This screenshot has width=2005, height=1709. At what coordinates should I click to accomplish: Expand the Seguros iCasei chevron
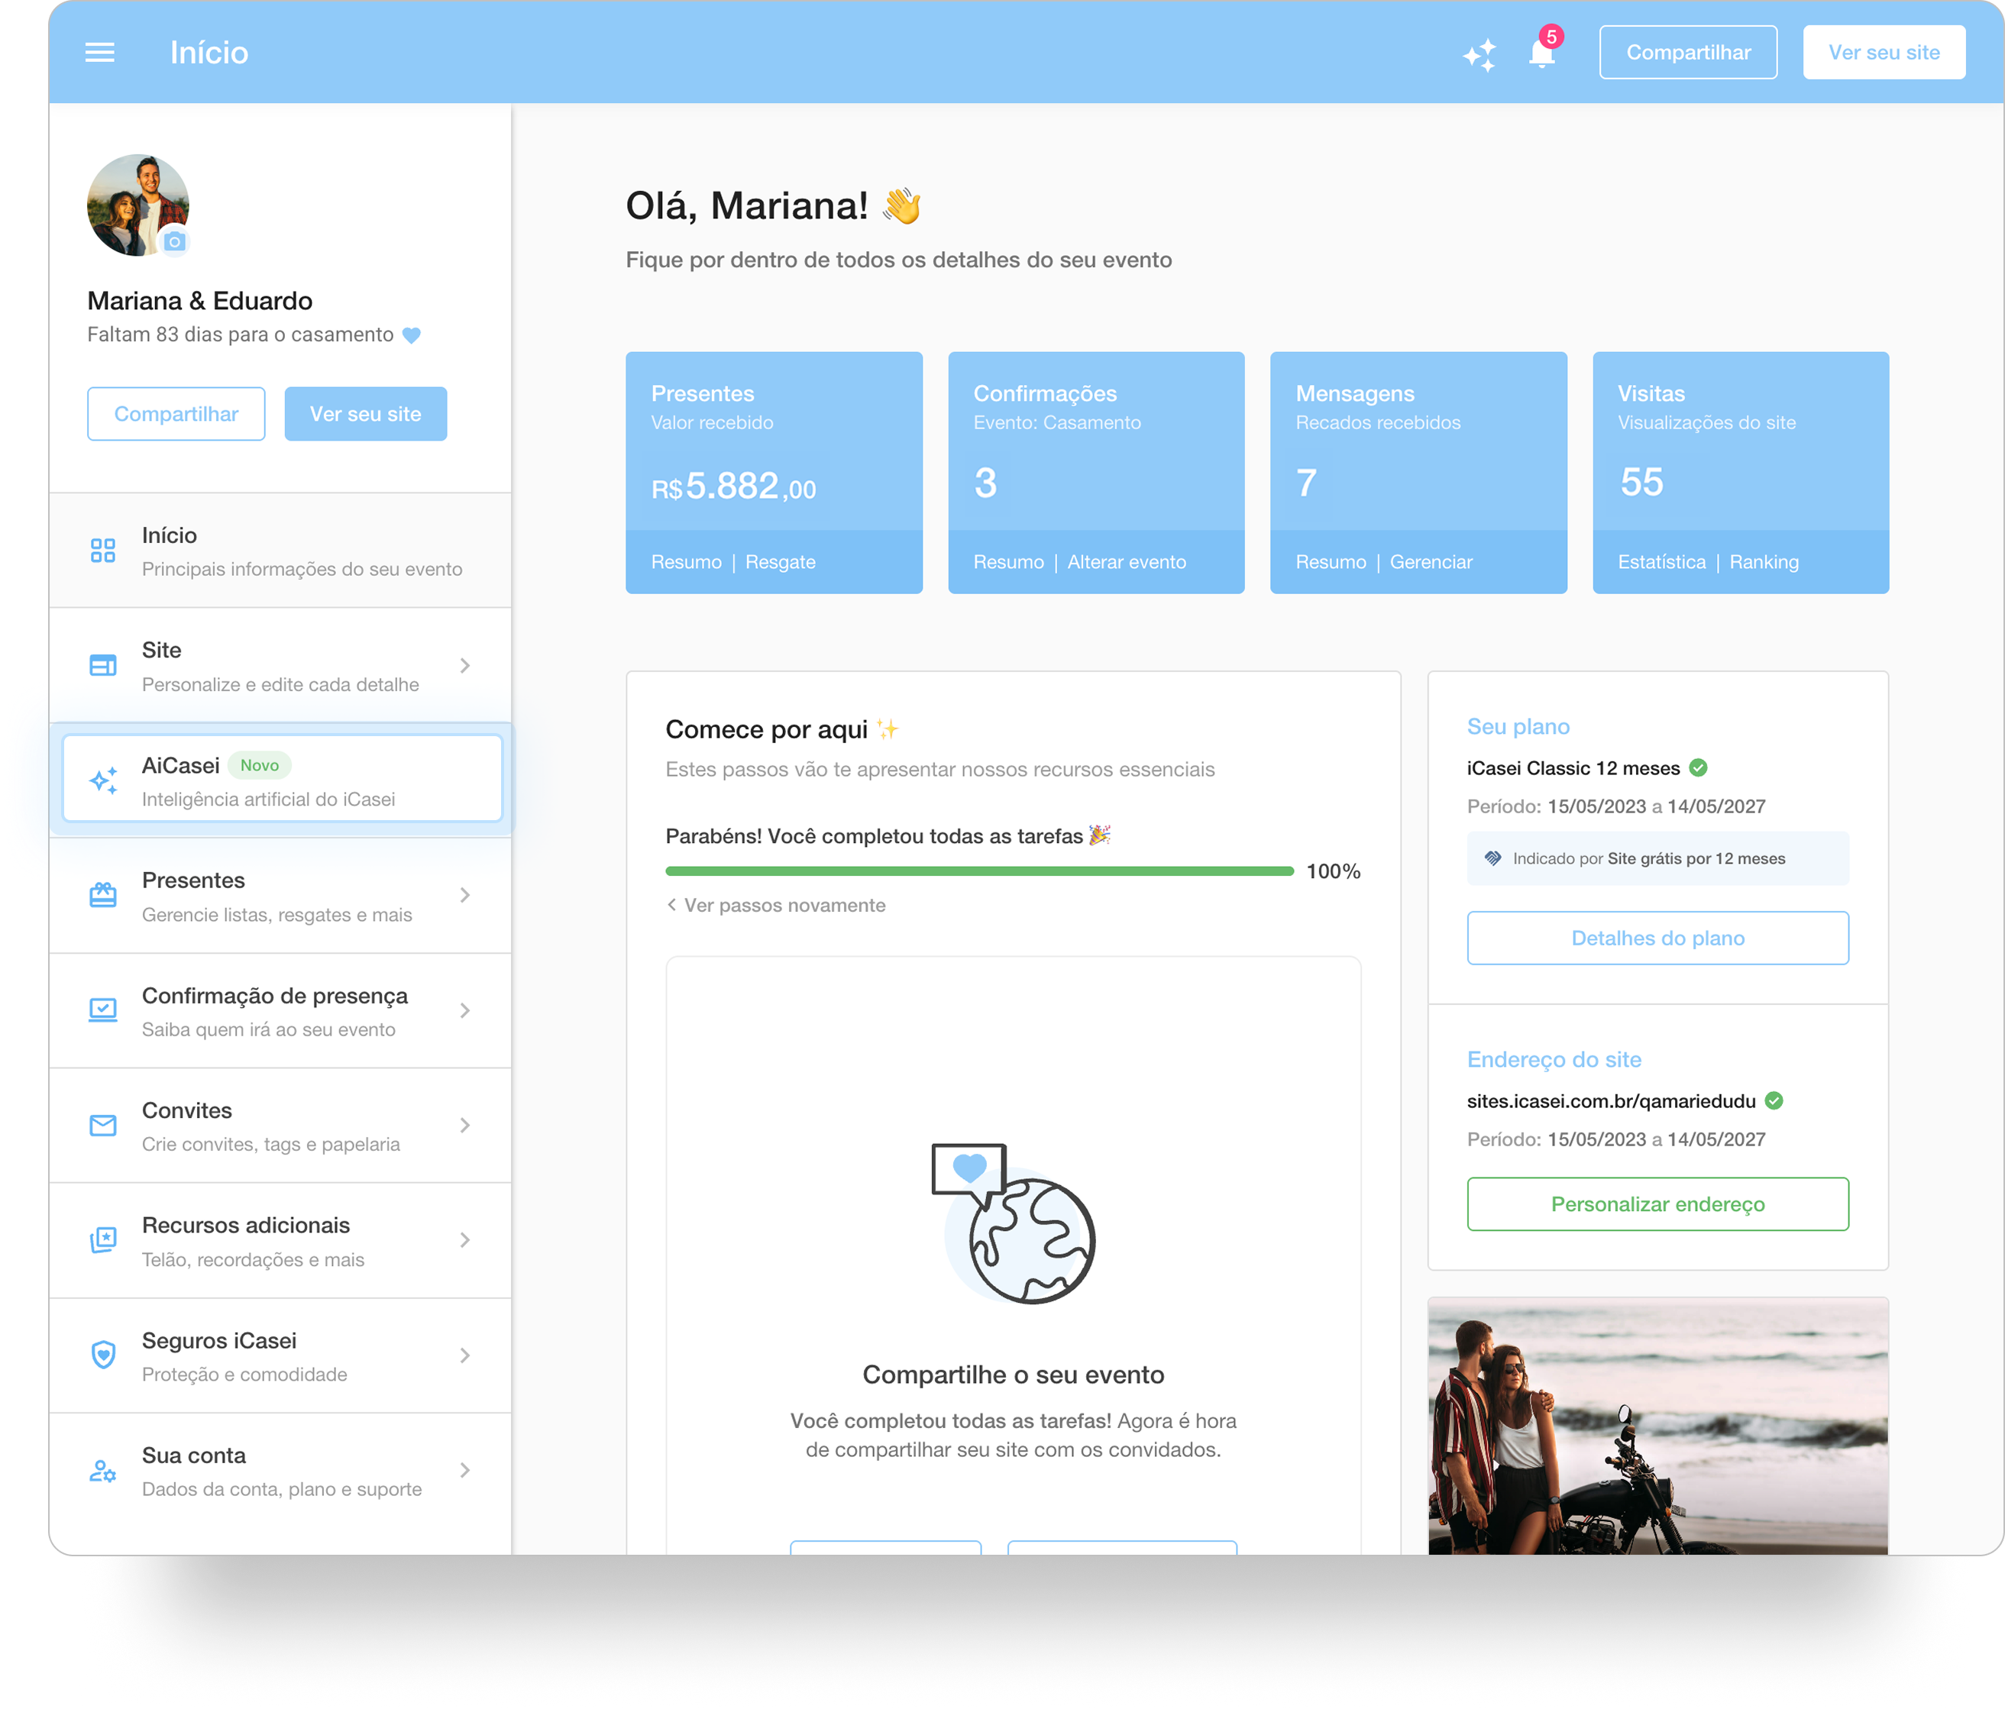465,1355
